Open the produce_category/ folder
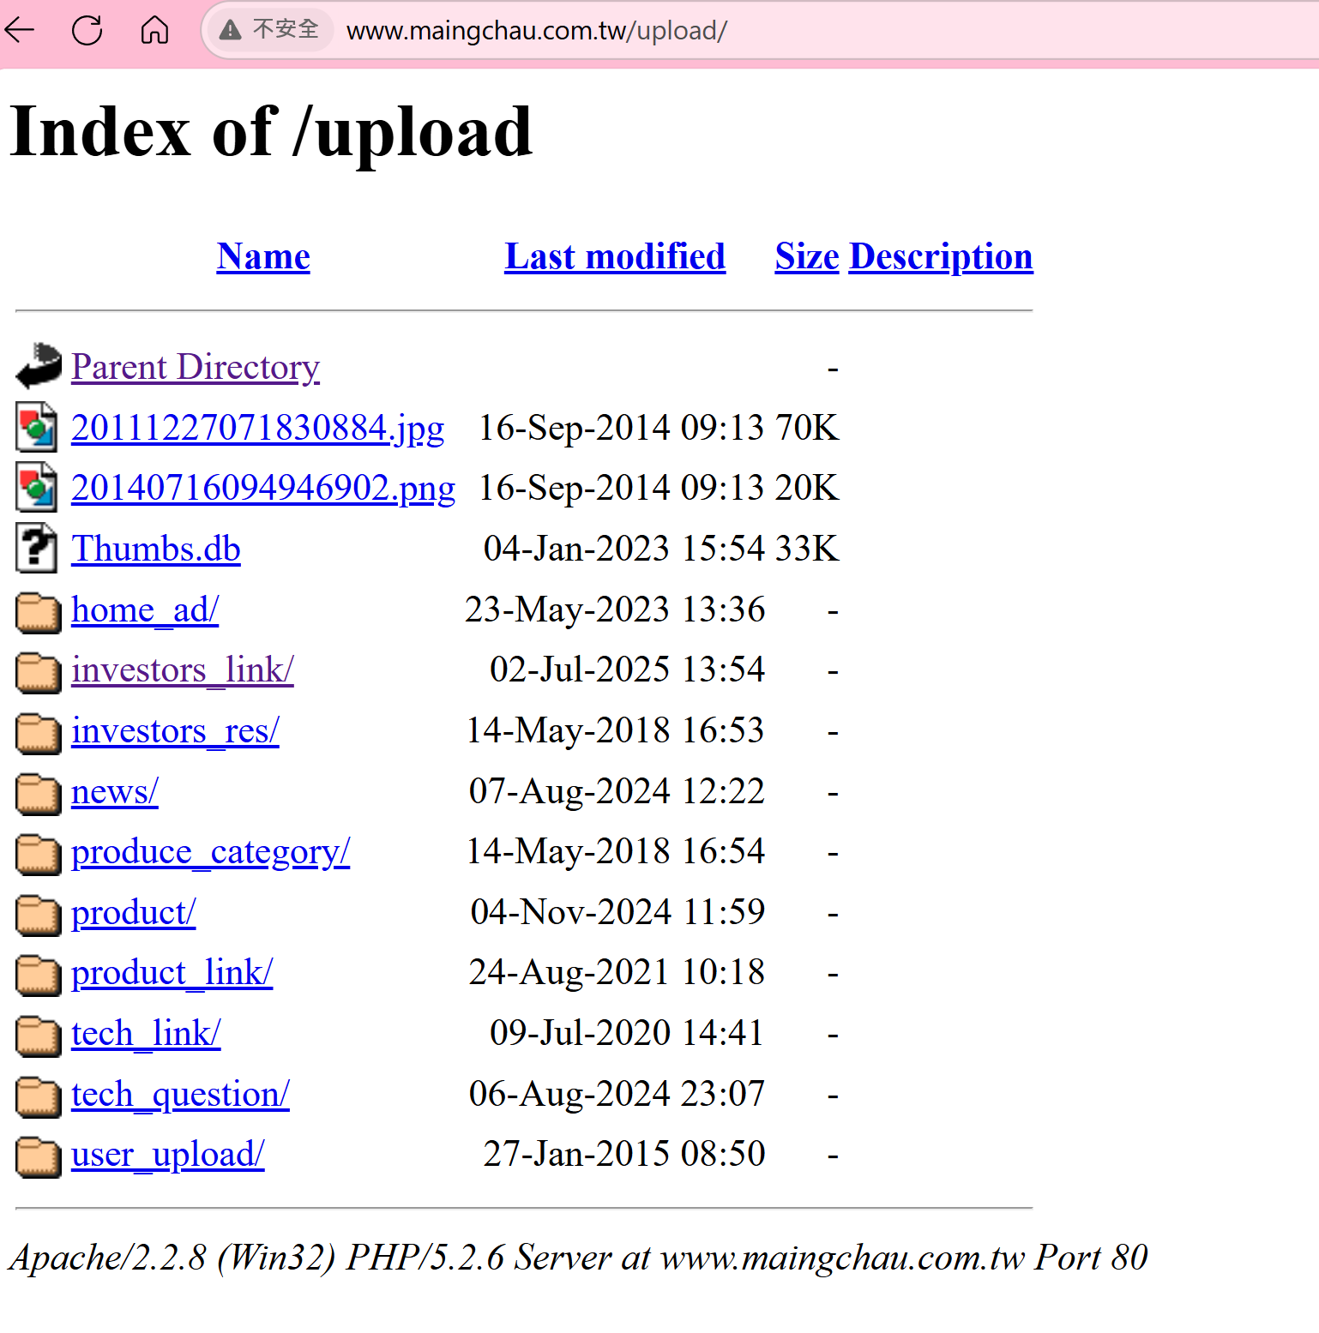Viewport: 1319px width, 1333px height. 210,851
